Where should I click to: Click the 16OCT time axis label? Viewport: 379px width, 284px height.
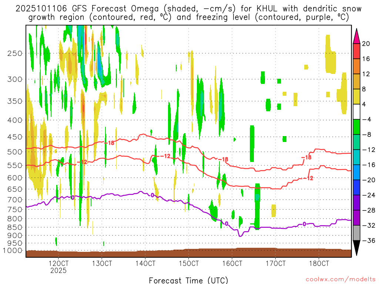click(232, 263)
